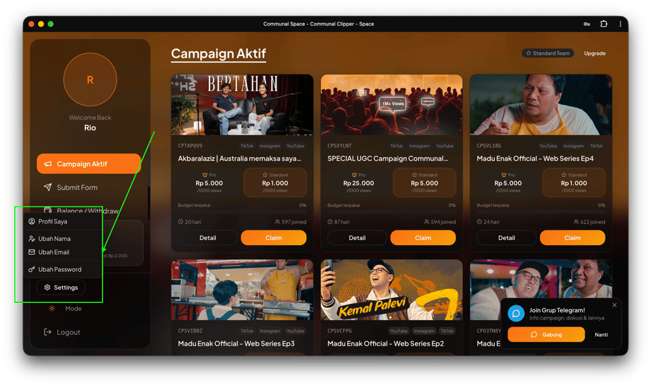
Task: Open the Kemal Palevi campaign thumbnail
Action: click(x=392, y=290)
